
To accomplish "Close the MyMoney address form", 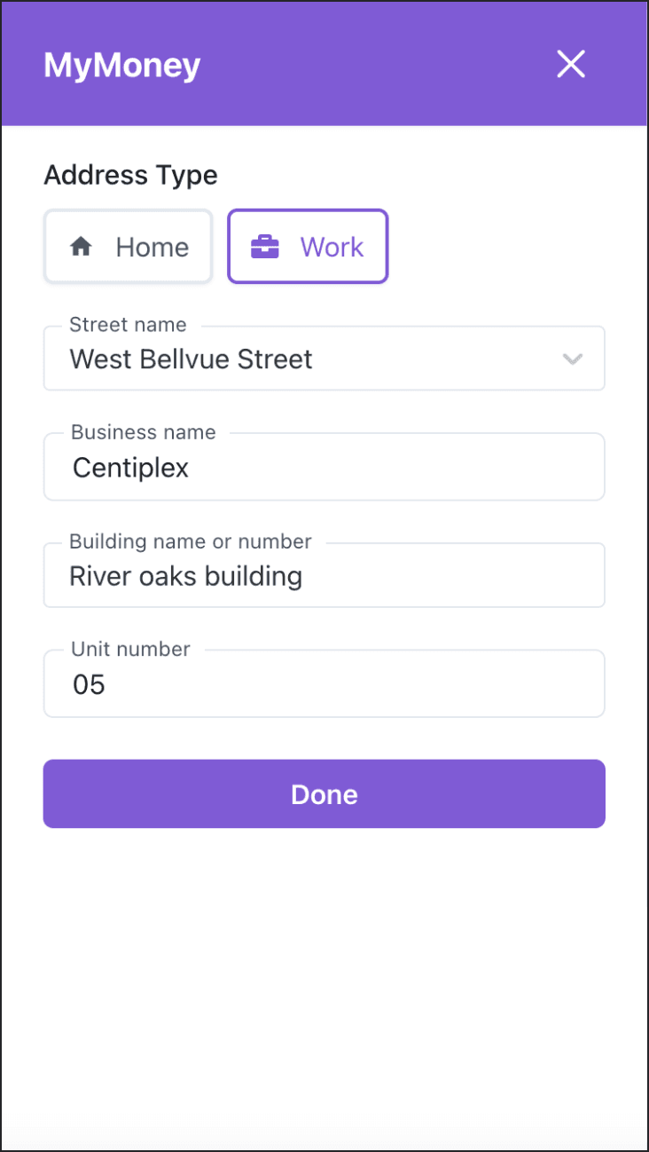I will [x=571, y=64].
